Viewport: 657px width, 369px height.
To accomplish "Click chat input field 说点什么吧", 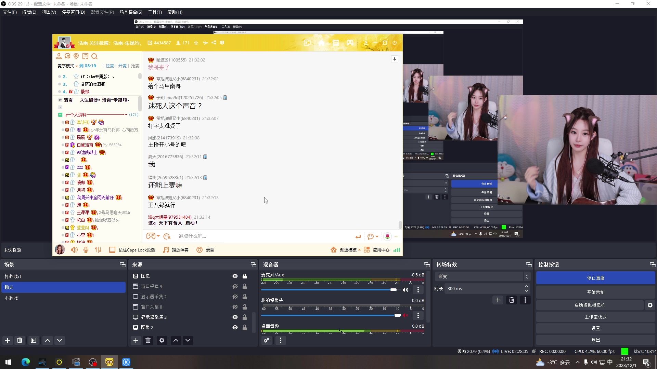I will click(263, 236).
